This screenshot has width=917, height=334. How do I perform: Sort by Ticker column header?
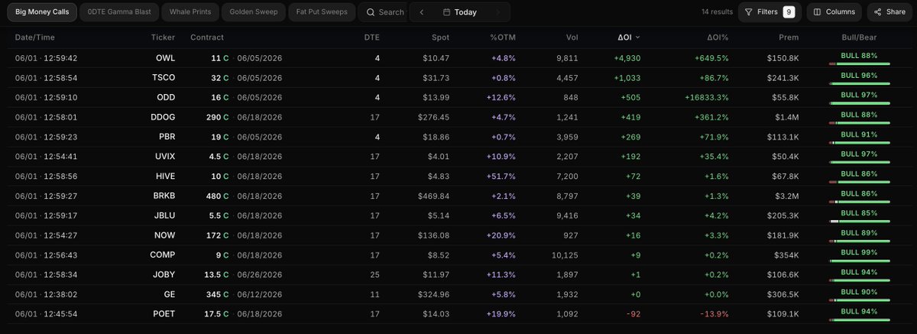(164, 37)
